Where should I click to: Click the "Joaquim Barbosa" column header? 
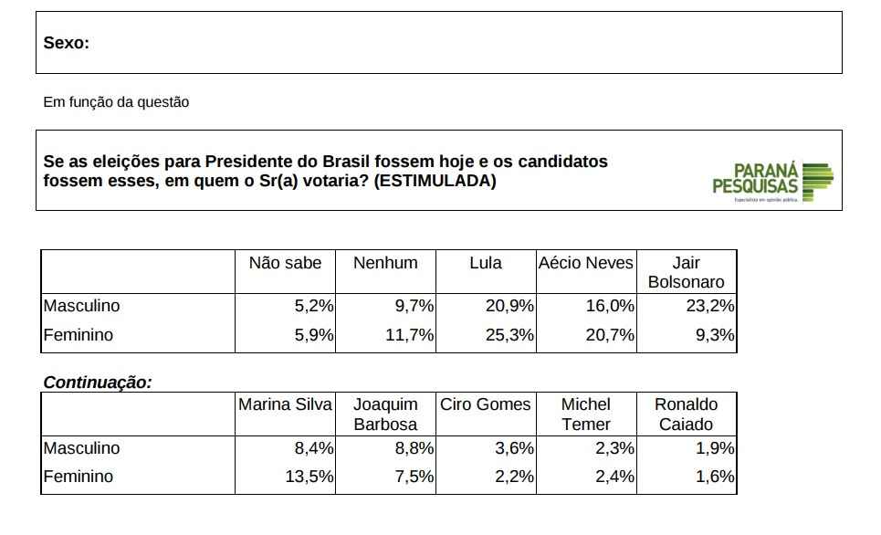[385, 414]
